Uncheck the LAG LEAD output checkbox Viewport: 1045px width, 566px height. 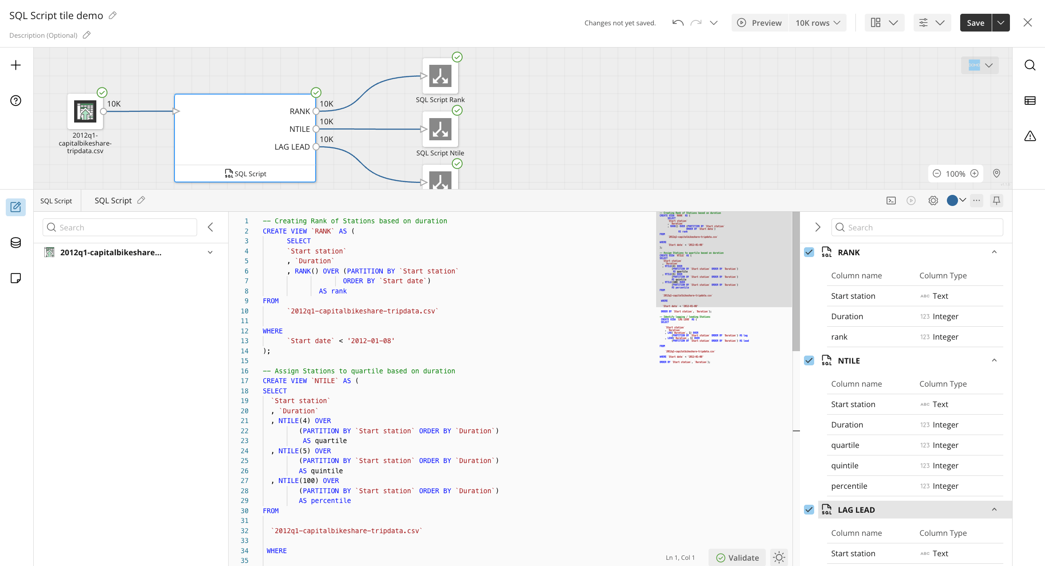(x=809, y=510)
